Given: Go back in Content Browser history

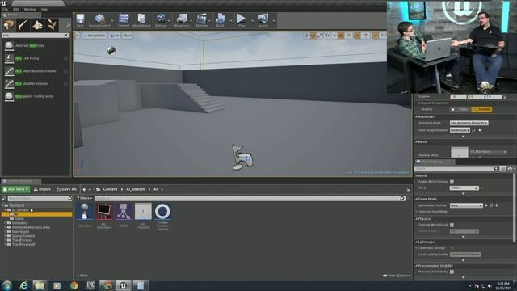Looking at the screenshot, I should tap(84, 189).
